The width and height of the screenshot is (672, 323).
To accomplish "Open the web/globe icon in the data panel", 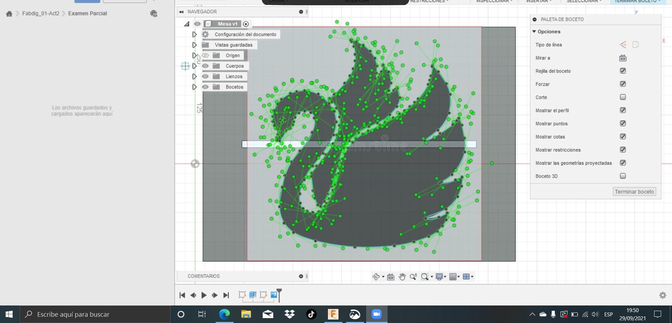I will point(154,14).
